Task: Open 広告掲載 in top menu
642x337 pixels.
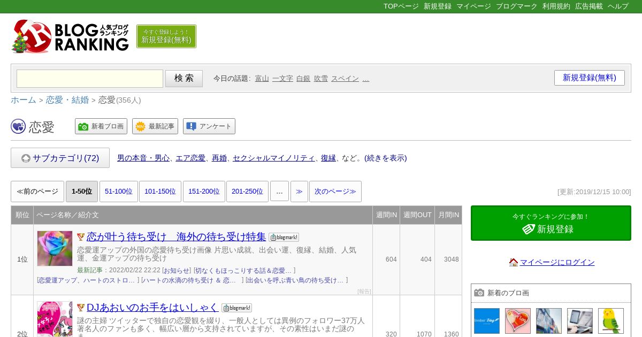Action: coord(589,6)
